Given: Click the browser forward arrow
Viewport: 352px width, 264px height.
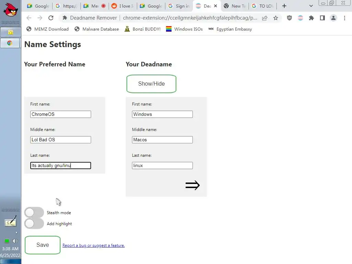Looking at the screenshot, I should [x=40, y=18].
